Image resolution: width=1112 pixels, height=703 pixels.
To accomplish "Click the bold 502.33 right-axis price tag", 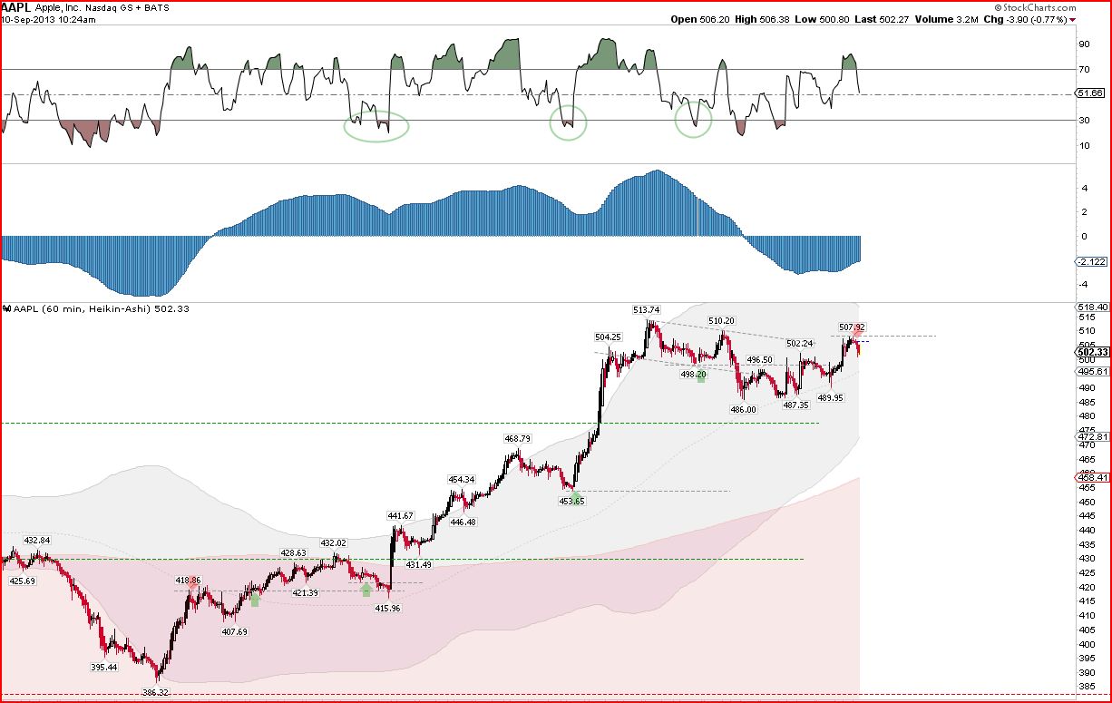I will click(x=1091, y=352).
